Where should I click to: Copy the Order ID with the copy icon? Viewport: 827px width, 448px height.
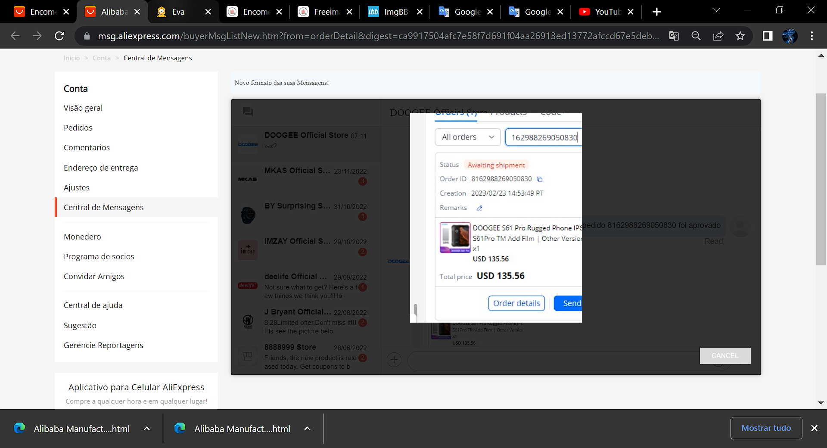(540, 179)
